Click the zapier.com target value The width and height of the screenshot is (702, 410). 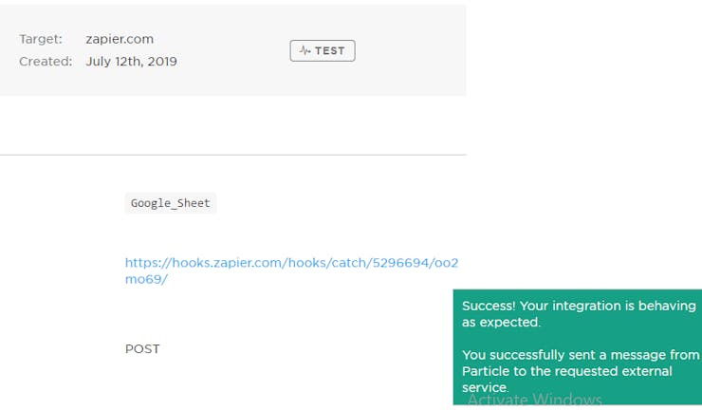[x=120, y=39]
